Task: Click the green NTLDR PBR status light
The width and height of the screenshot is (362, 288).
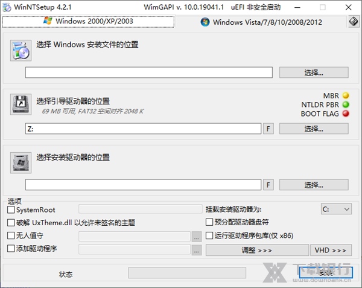Action: 346,104
